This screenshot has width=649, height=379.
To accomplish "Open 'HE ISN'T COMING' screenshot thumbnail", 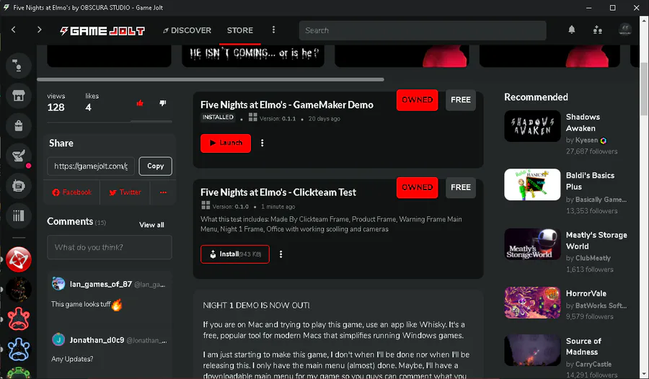I will coord(253,56).
